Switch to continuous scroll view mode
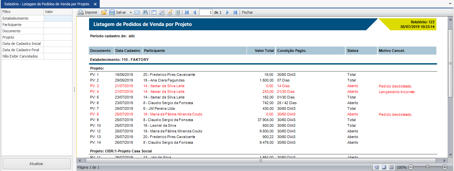 (x=391, y=167)
